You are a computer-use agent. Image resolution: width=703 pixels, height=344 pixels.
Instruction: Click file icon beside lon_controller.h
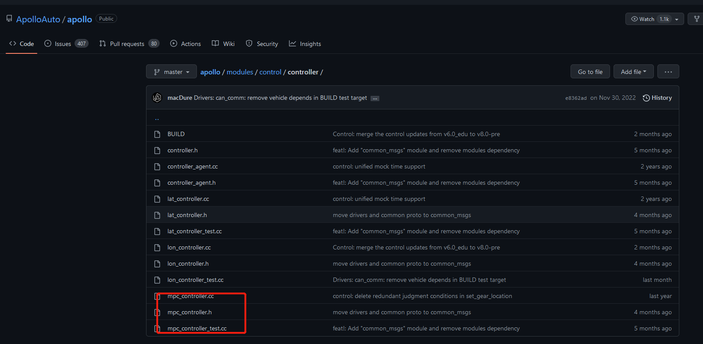[x=157, y=263]
